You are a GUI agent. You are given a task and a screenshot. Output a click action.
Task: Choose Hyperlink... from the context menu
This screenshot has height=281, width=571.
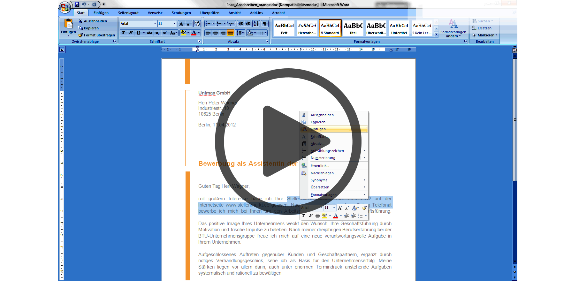[x=320, y=165]
